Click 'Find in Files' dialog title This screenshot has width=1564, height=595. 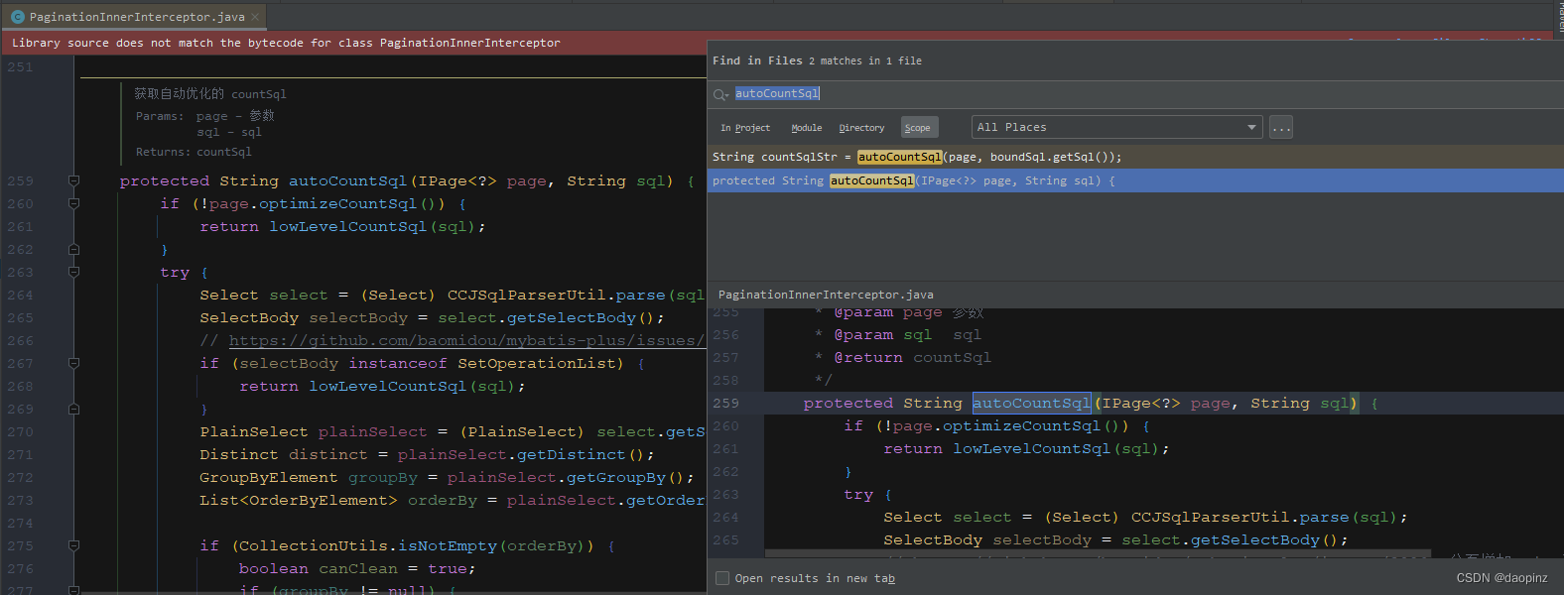pos(757,60)
